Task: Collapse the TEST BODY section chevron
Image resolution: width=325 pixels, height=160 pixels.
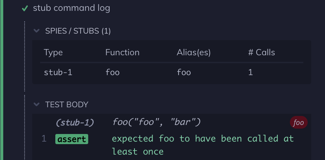Action: 36,105
